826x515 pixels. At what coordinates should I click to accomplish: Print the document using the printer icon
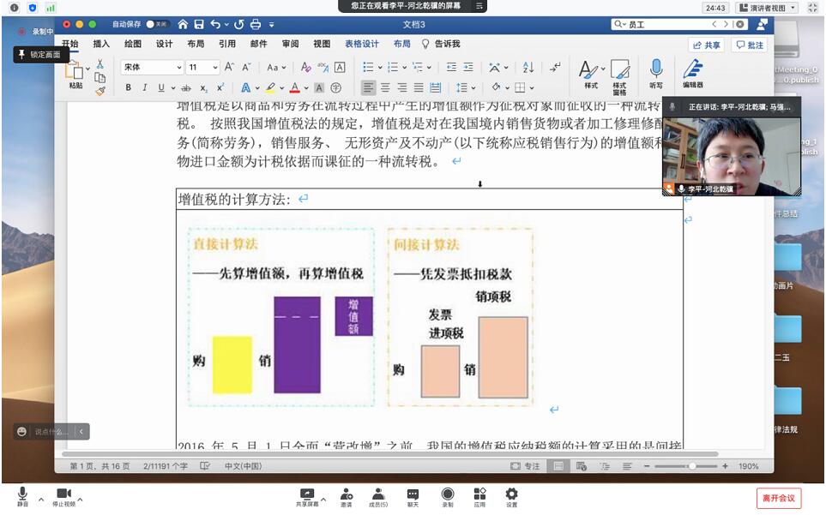(x=256, y=24)
